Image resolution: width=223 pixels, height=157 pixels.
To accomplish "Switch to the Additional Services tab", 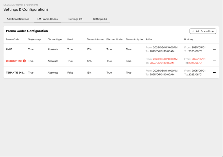I will [x=18, y=19].
